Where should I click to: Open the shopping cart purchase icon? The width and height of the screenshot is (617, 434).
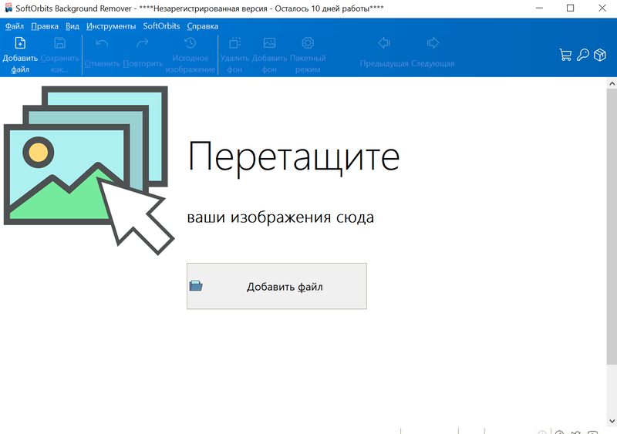tap(565, 55)
